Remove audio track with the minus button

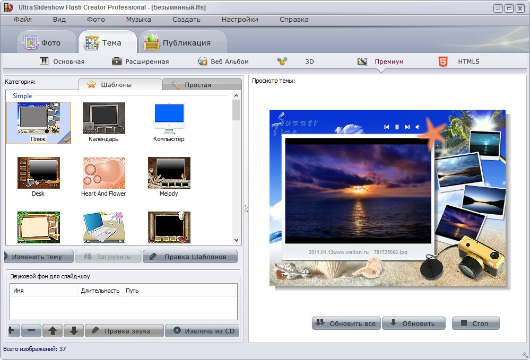31,331
